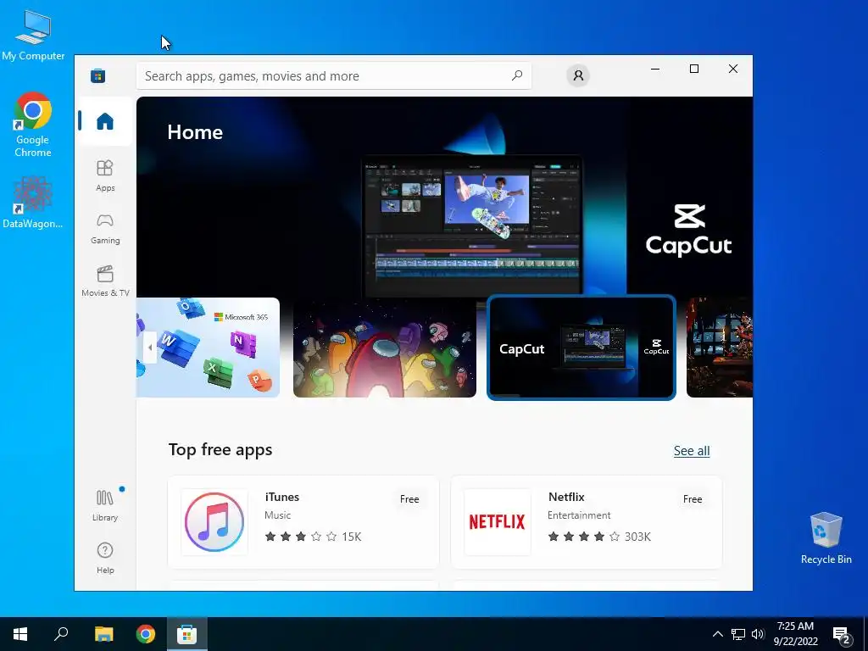
Task: Open the Gaming section
Action: pos(105,229)
